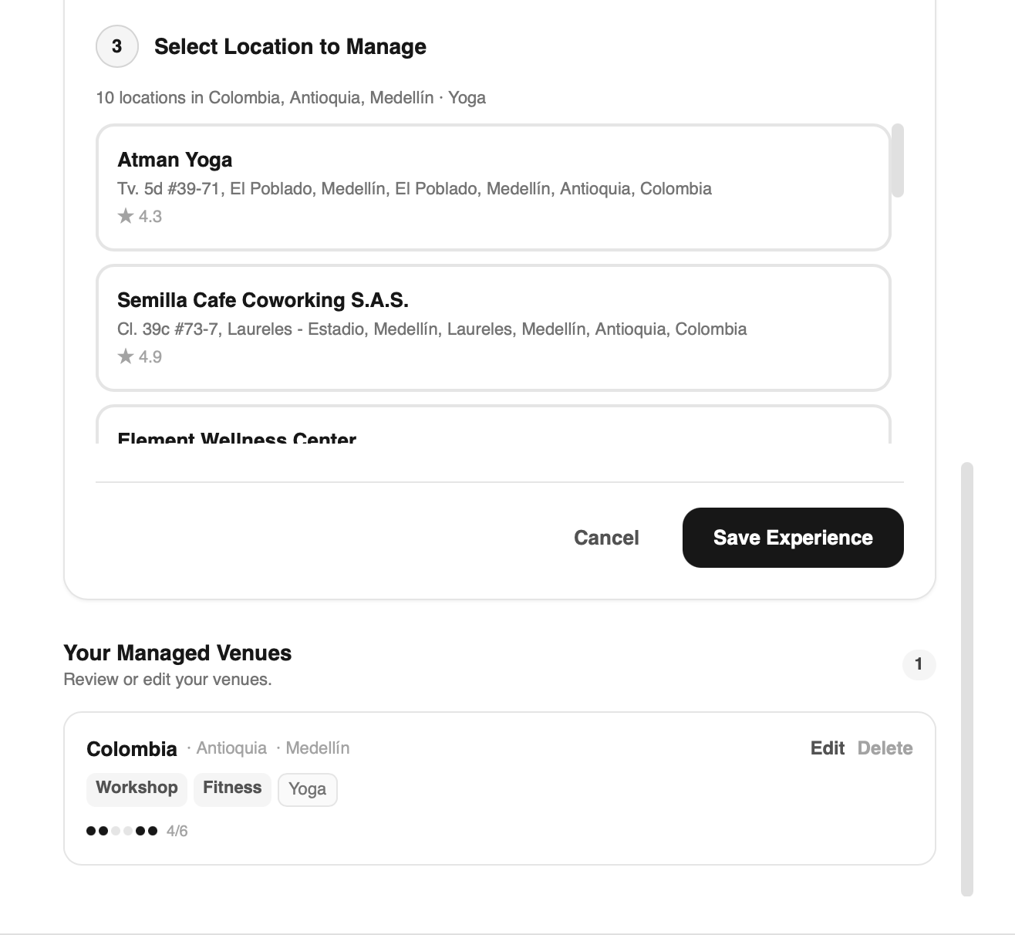Screen dimensions: 1015x935
Task: Cancel the experience form
Action: click(606, 538)
